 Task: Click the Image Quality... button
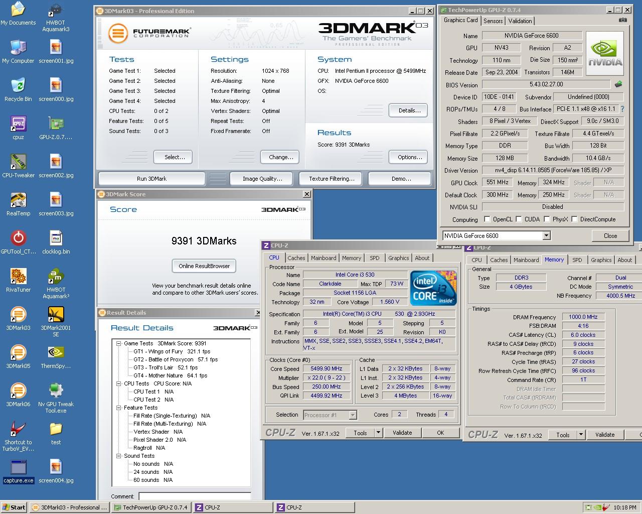[x=262, y=179]
